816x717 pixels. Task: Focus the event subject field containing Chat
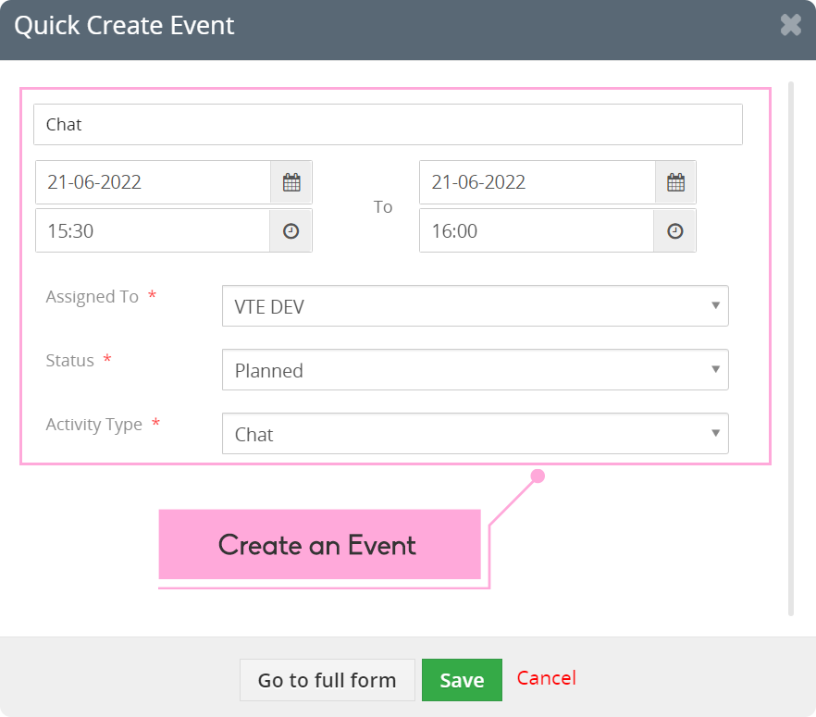(388, 124)
